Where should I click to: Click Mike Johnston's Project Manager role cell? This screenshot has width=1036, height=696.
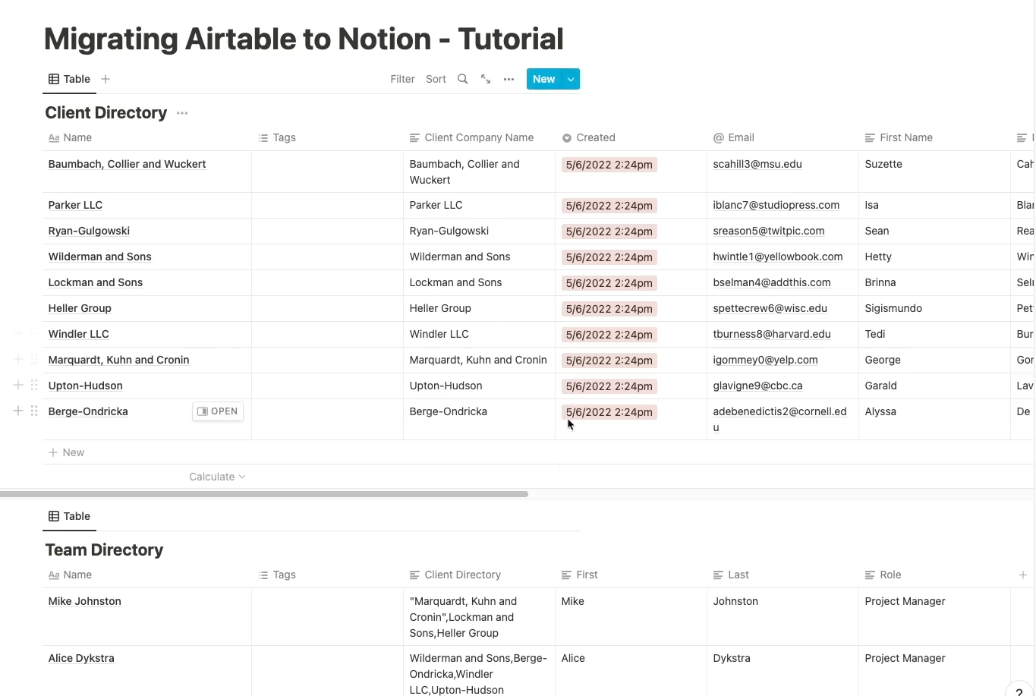coord(935,616)
